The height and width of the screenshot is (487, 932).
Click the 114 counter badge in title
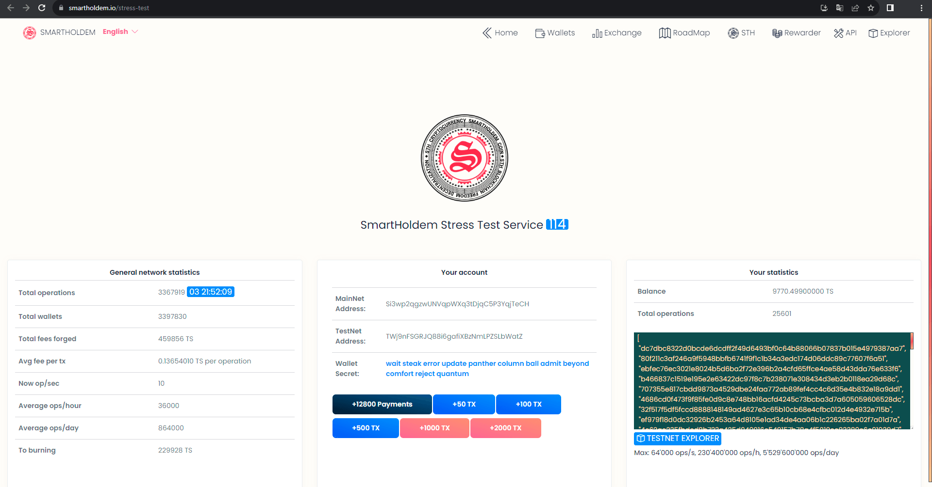(x=557, y=224)
